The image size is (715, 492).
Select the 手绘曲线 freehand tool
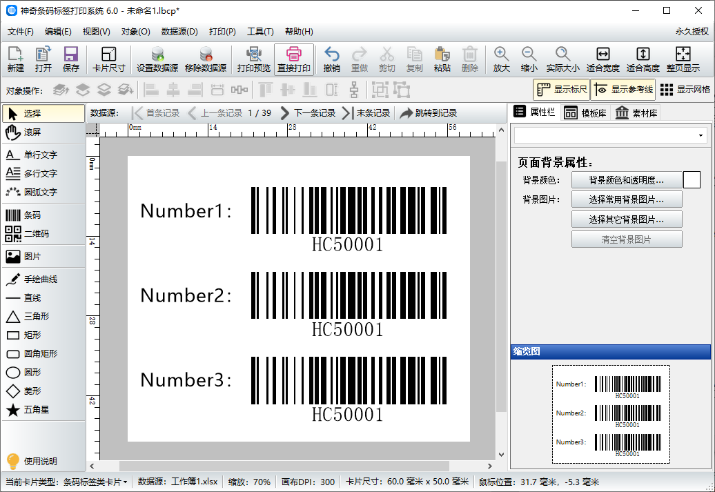(43, 279)
